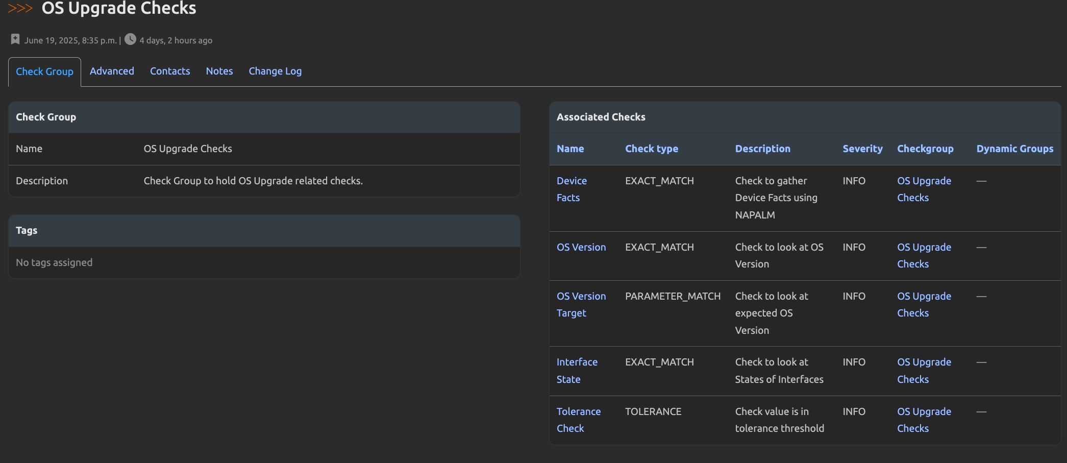Screen dimensions: 1067x463
Task: Sort table by Name column header
Action: [x=570, y=149]
